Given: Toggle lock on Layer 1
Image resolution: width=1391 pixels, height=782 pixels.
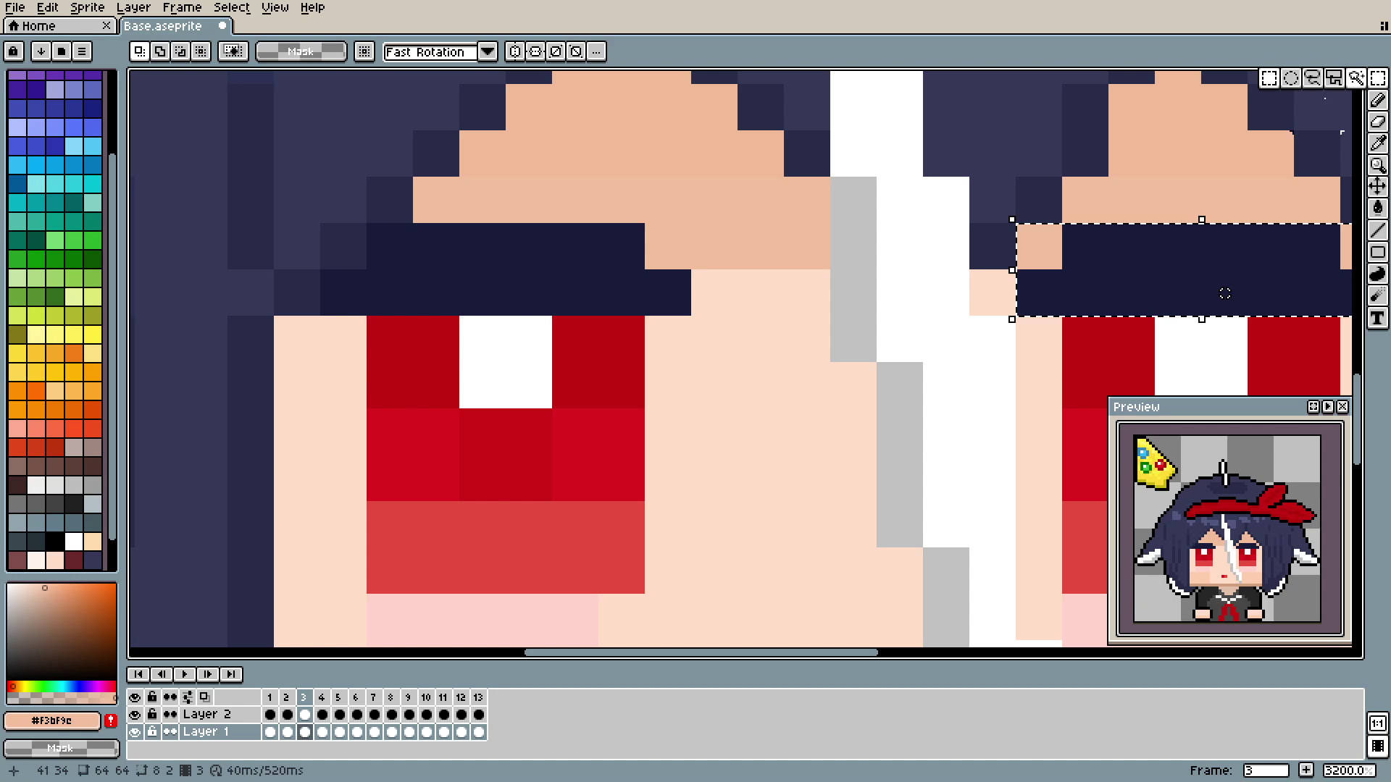Looking at the screenshot, I should point(152,732).
